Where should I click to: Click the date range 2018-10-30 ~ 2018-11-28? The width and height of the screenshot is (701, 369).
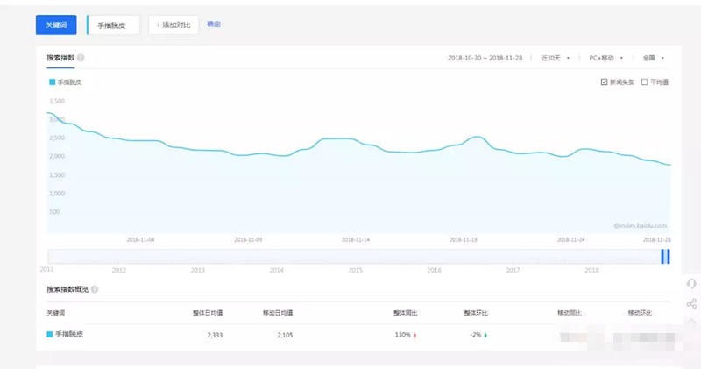point(485,58)
